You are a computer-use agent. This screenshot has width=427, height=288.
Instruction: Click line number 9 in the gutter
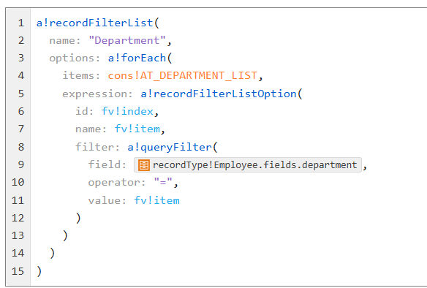pyautogui.click(x=21, y=164)
